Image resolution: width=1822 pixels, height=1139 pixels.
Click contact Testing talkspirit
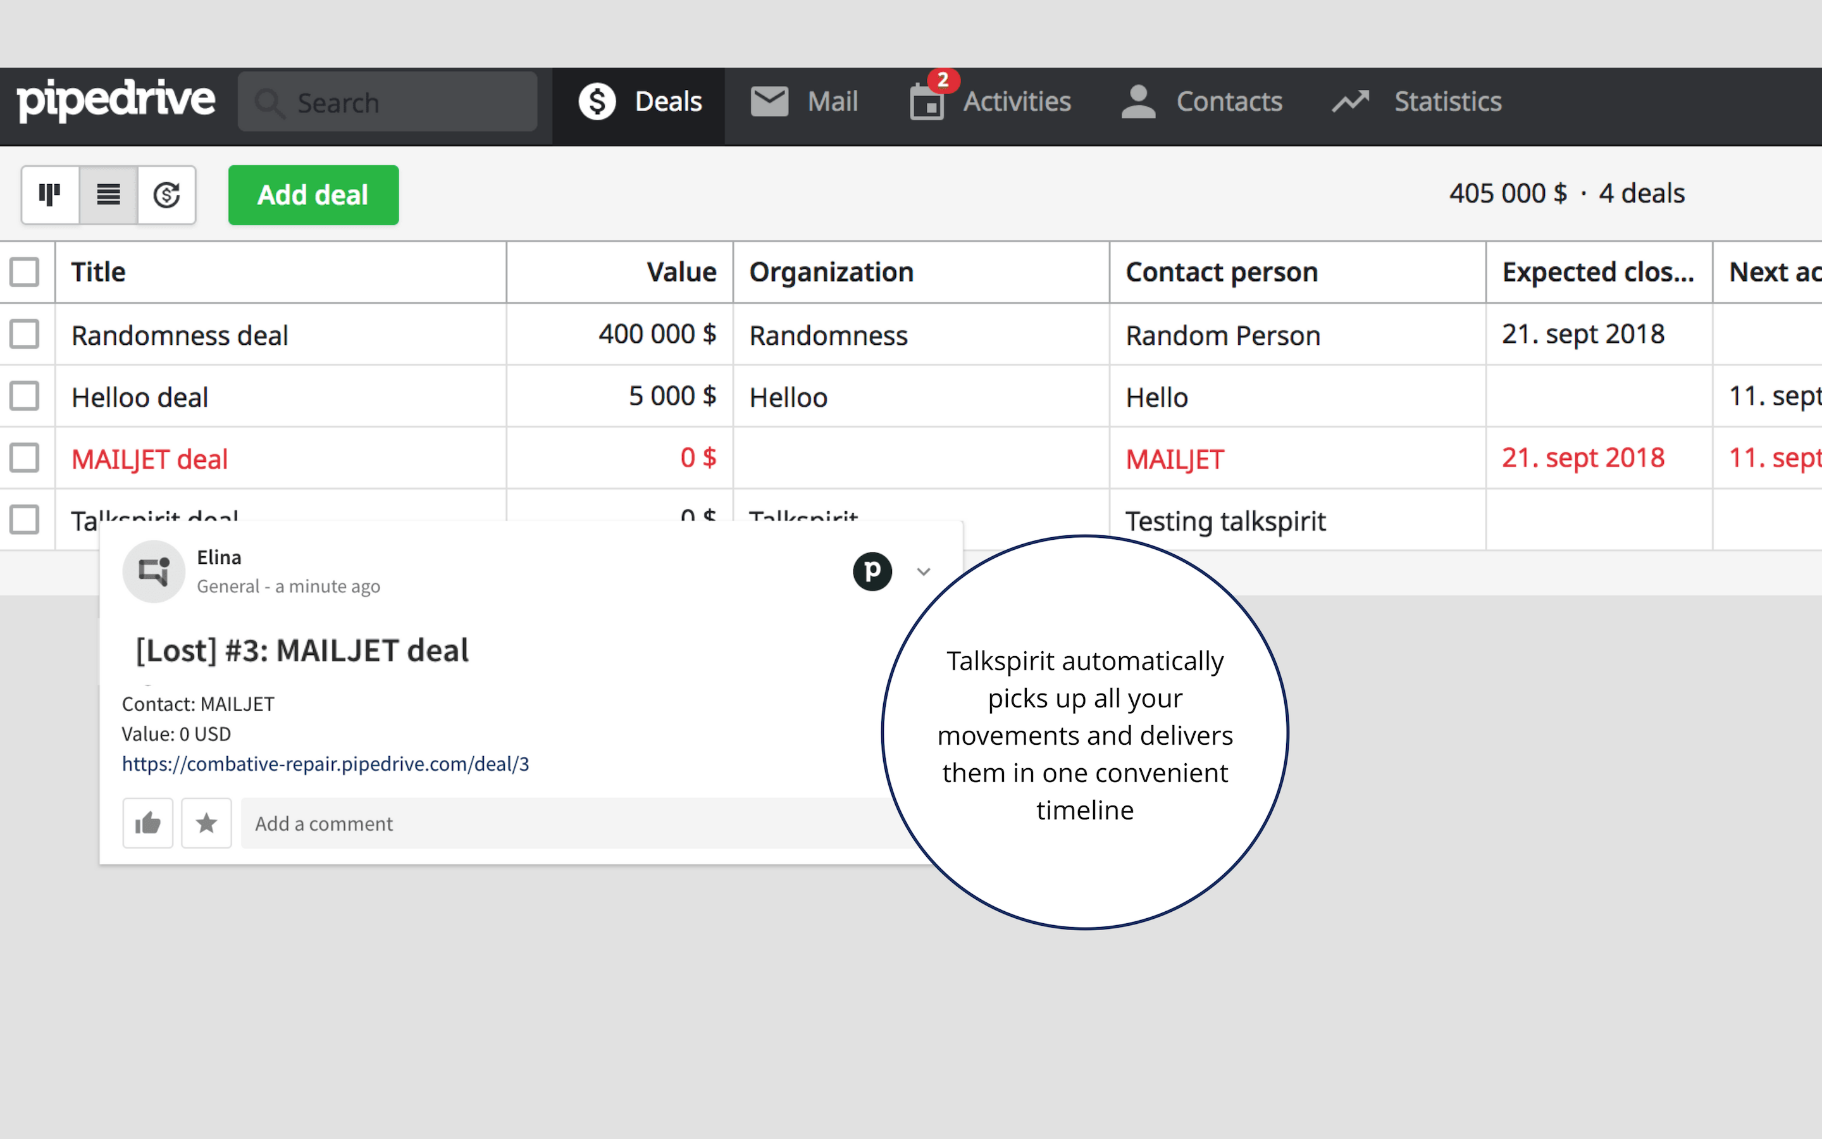pyautogui.click(x=1225, y=521)
